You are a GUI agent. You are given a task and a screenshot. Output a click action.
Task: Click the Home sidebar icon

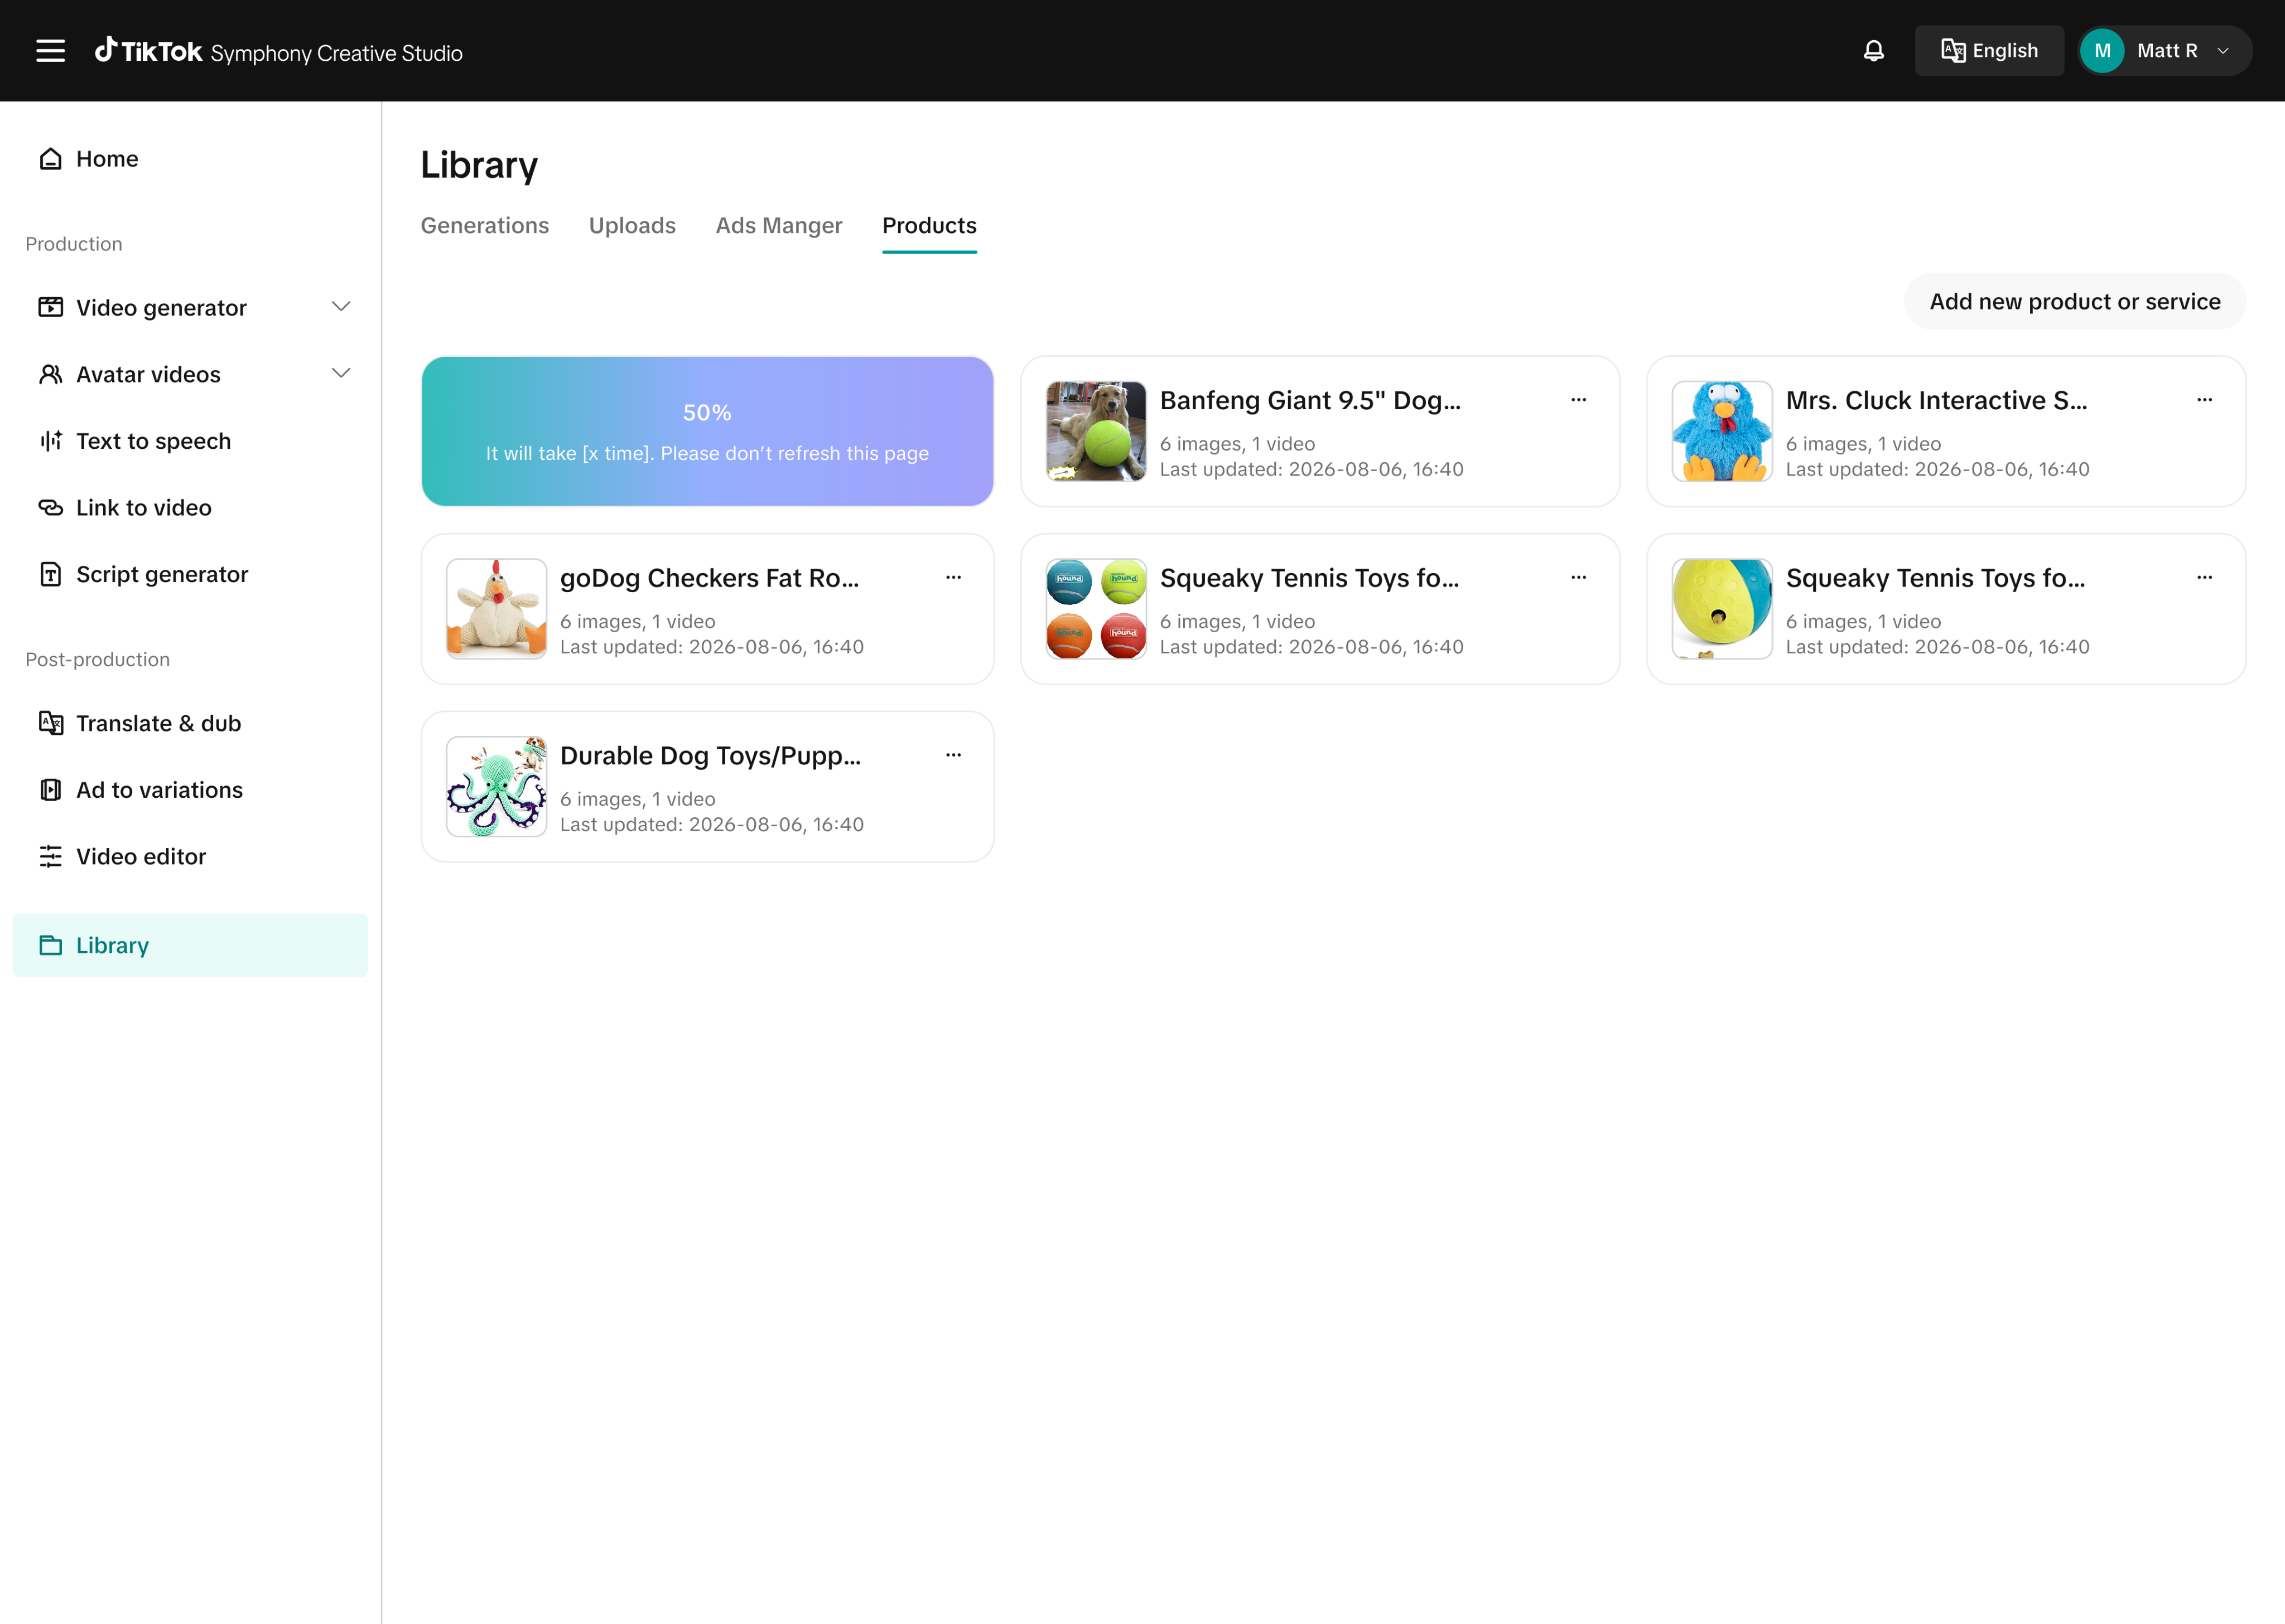click(x=50, y=158)
